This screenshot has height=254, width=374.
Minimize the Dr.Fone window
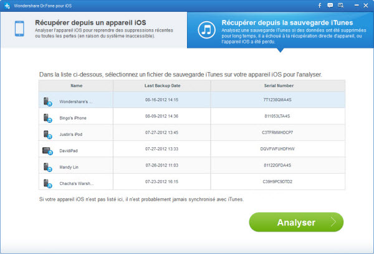(357, 5)
